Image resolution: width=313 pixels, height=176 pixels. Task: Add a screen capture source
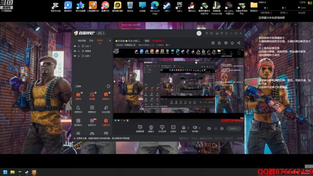click(140, 129)
